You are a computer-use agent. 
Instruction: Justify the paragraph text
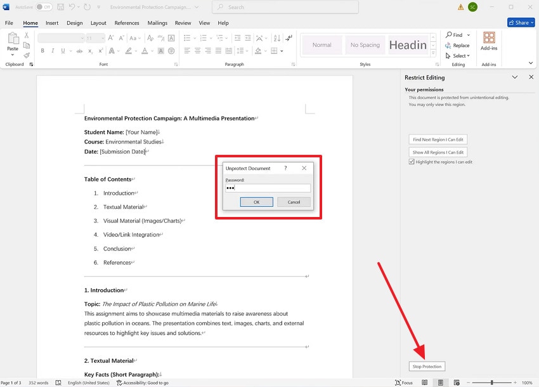[218, 51]
